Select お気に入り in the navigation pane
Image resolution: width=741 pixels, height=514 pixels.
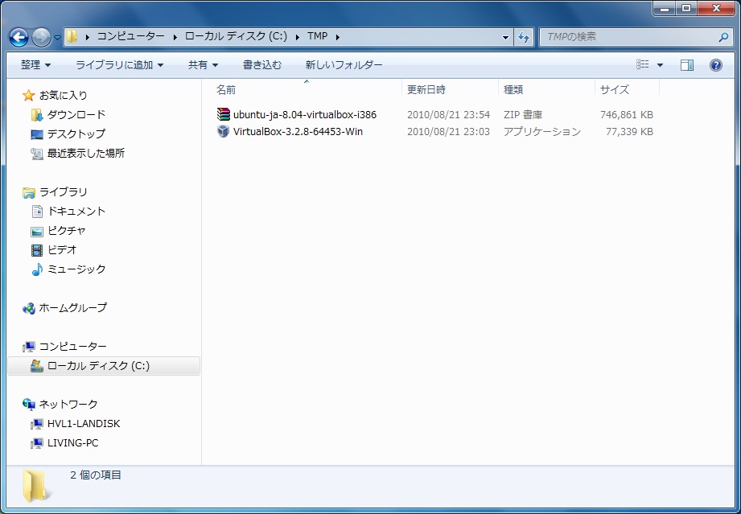pyautogui.click(x=63, y=96)
